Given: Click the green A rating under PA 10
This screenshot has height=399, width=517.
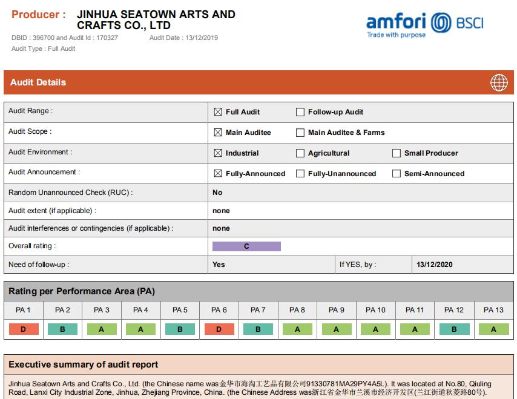Looking at the screenshot, I should click(375, 329).
